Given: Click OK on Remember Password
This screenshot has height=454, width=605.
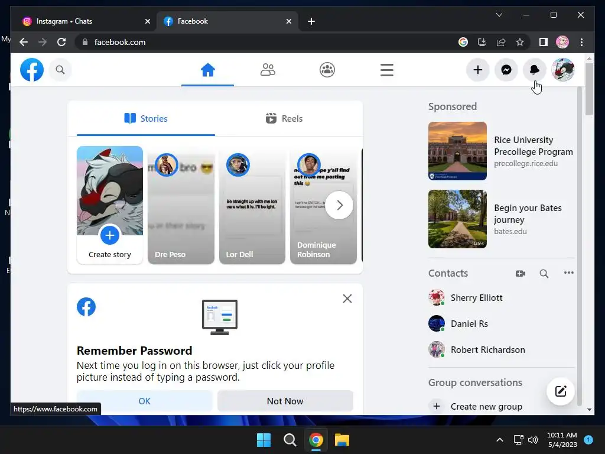Looking at the screenshot, I should coord(145,401).
